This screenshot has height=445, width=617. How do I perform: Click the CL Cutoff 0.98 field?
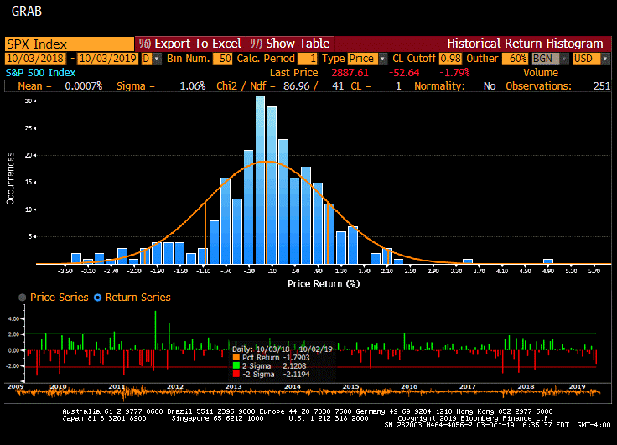click(450, 59)
